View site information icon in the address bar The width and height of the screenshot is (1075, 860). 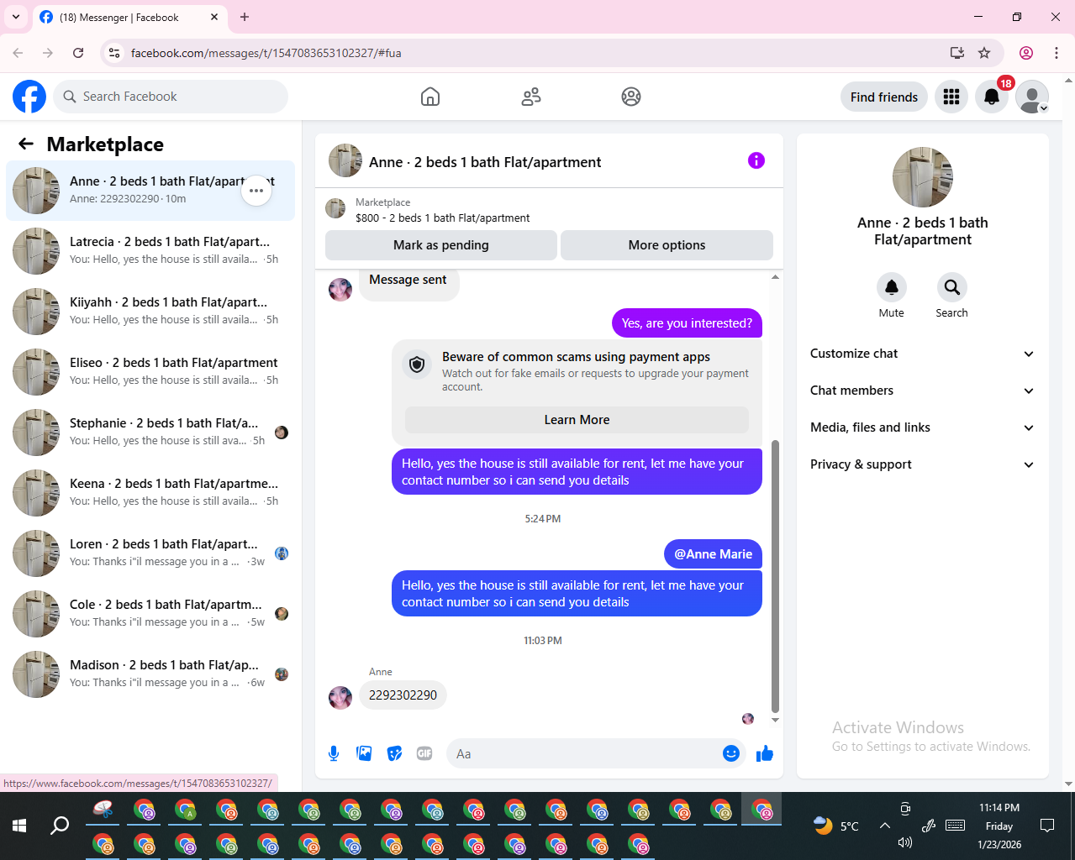point(114,53)
